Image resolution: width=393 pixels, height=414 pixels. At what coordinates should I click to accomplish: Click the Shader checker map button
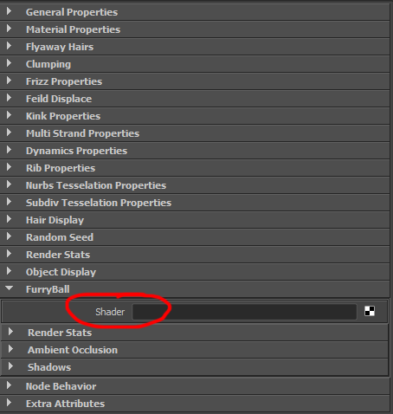pos(370,311)
